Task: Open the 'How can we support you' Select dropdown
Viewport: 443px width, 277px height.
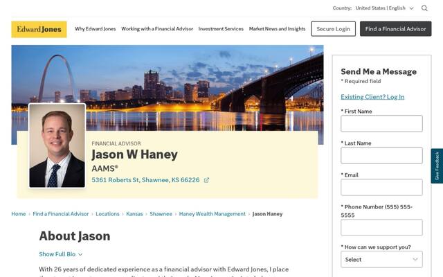Action: (381, 259)
